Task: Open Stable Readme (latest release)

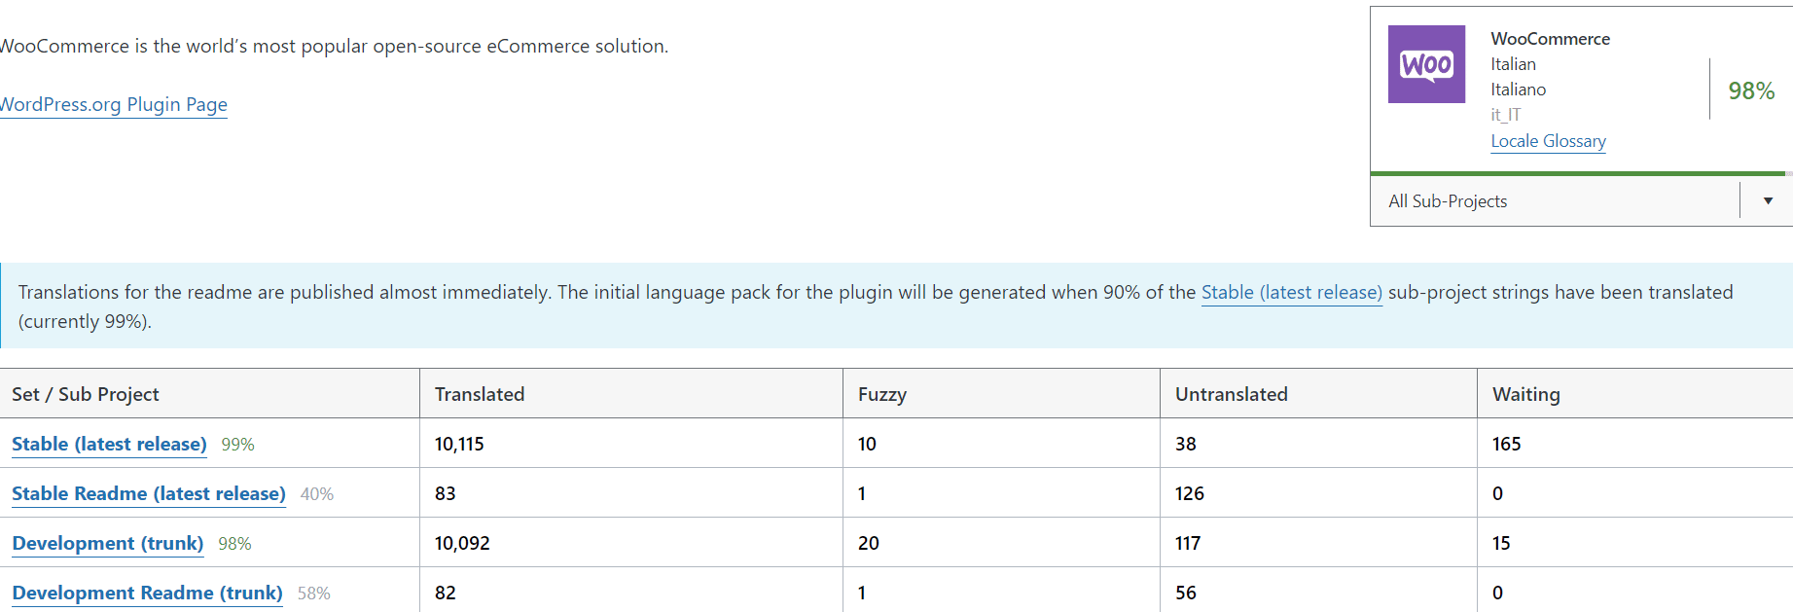Action: coord(147,493)
